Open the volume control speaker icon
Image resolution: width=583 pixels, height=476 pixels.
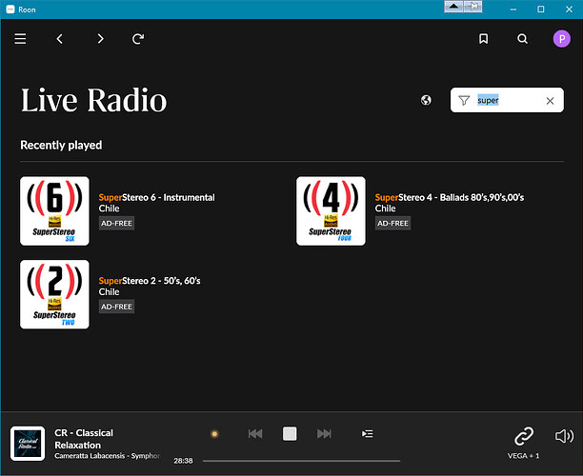point(564,437)
